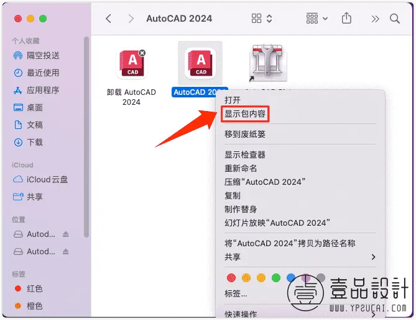Choose 标签... from the context menu

tap(236, 293)
